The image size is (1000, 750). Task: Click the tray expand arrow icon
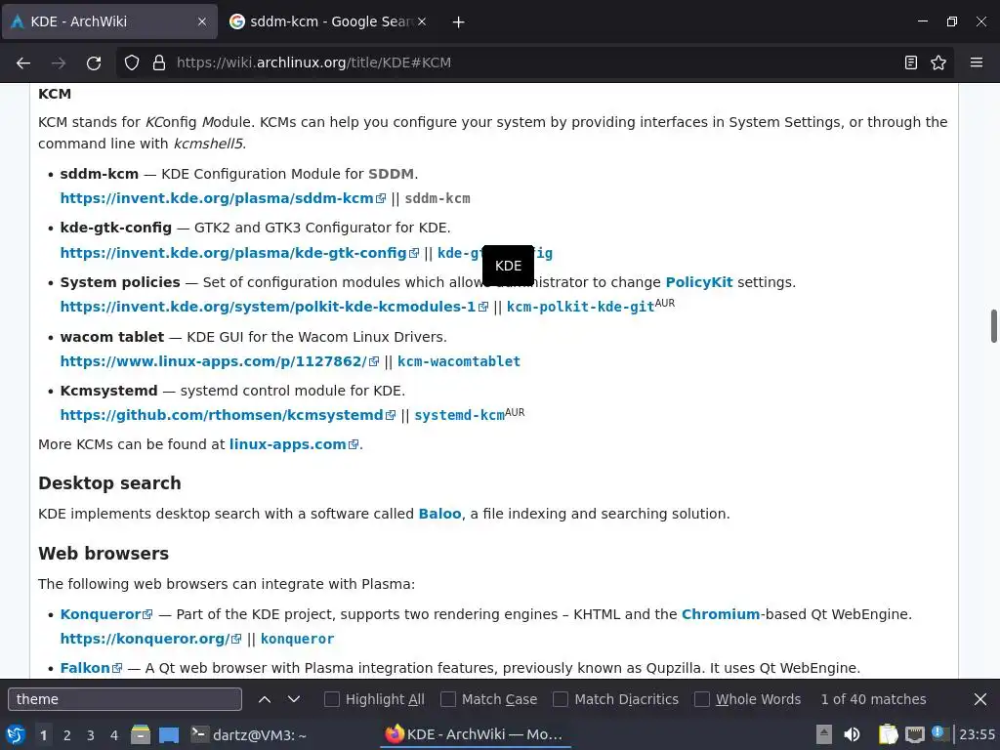tap(824, 734)
